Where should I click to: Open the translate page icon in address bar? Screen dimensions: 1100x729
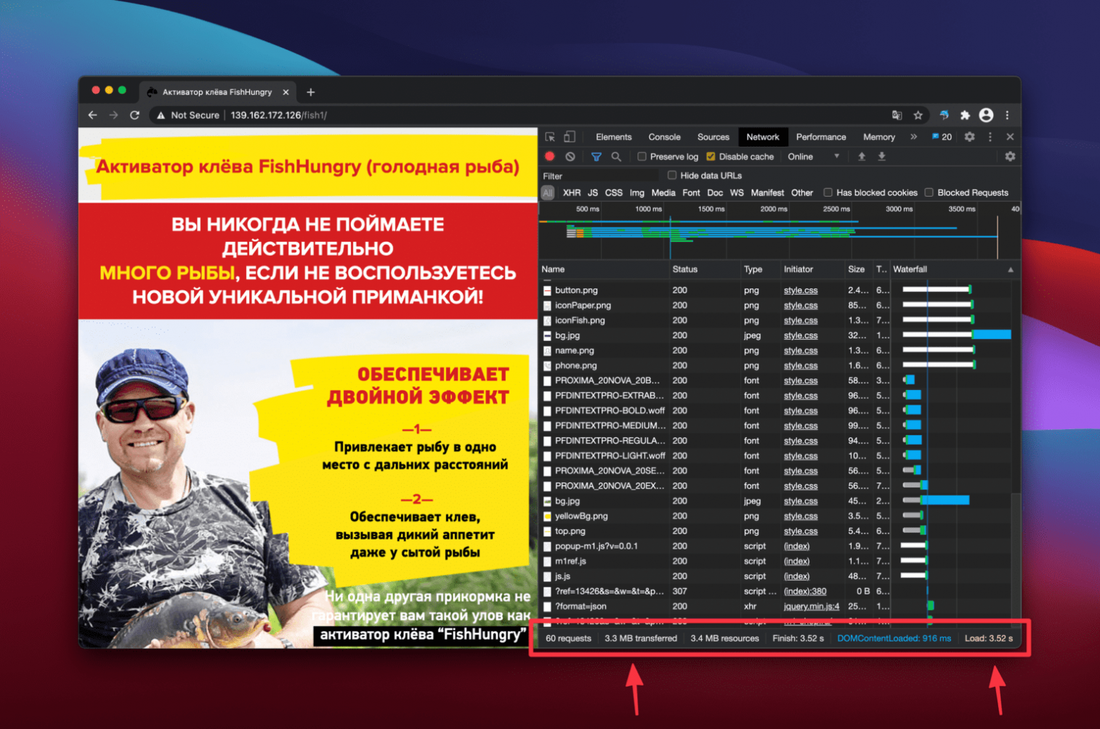tap(897, 115)
